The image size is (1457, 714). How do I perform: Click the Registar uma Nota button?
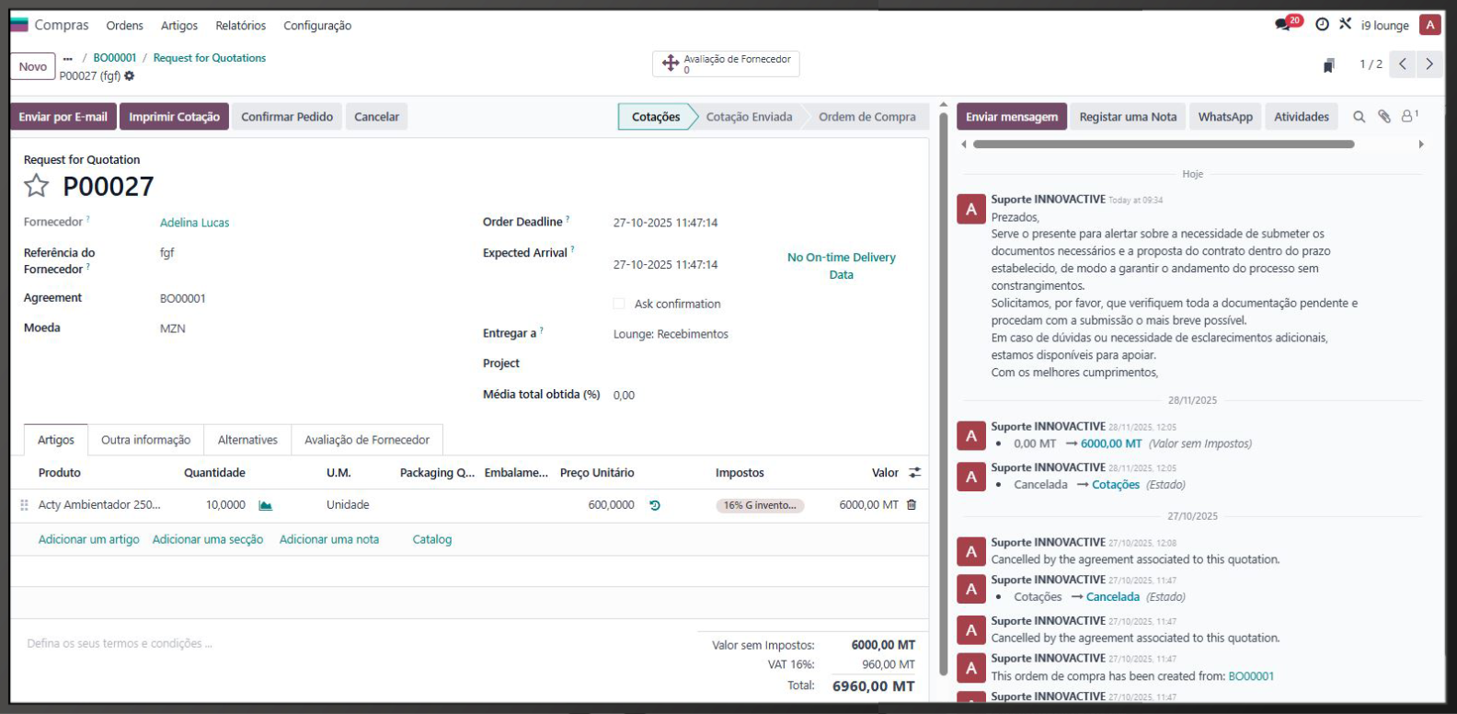click(x=1128, y=117)
